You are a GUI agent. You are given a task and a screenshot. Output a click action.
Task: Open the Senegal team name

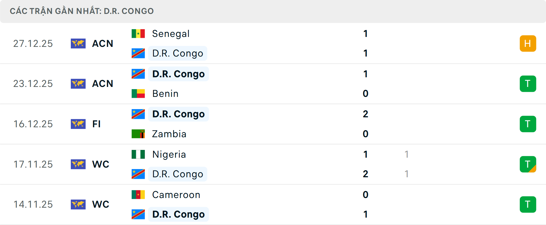tap(171, 34)
